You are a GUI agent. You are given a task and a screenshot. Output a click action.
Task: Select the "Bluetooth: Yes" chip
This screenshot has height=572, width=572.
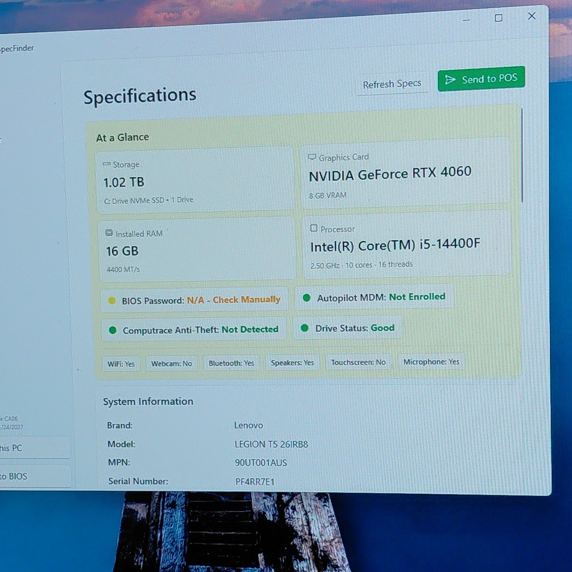231,363
